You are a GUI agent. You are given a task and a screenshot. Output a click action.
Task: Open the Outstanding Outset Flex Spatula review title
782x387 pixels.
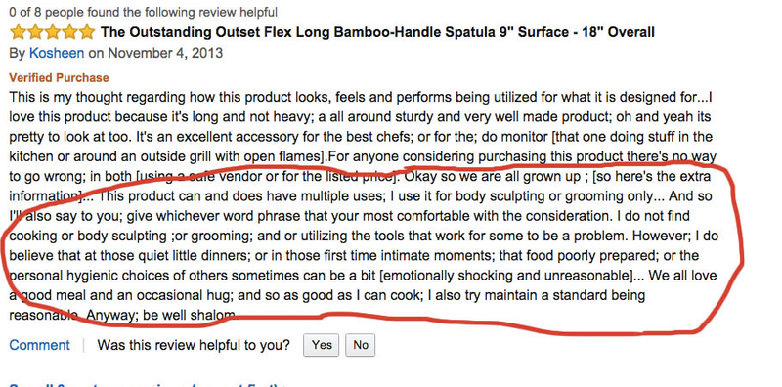[x=377, y=33]
